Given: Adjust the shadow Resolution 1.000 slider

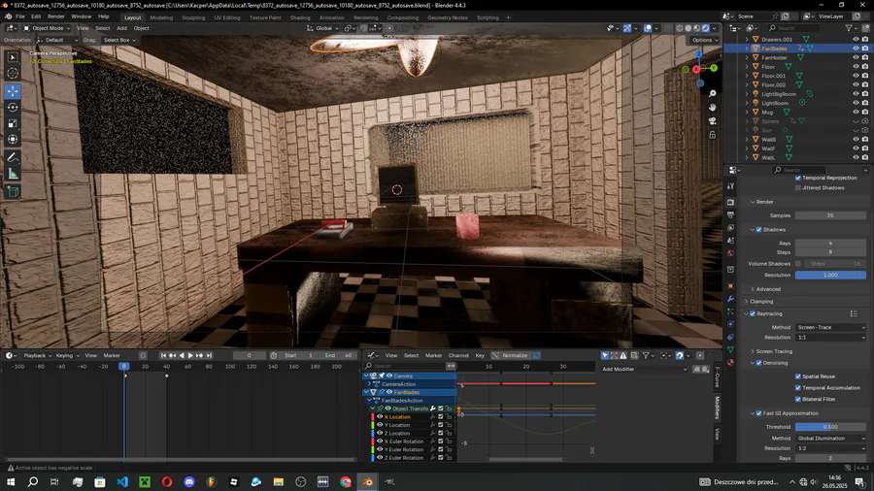Looking at the screenshot, I should (x=830, y=275).
